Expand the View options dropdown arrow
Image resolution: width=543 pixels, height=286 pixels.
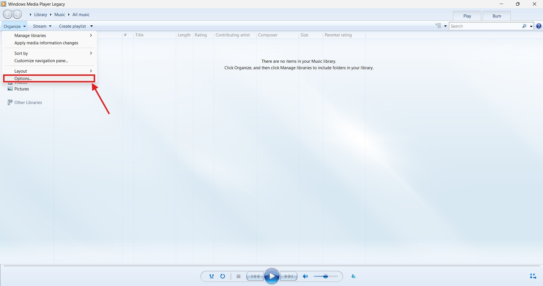coord(445,26)
